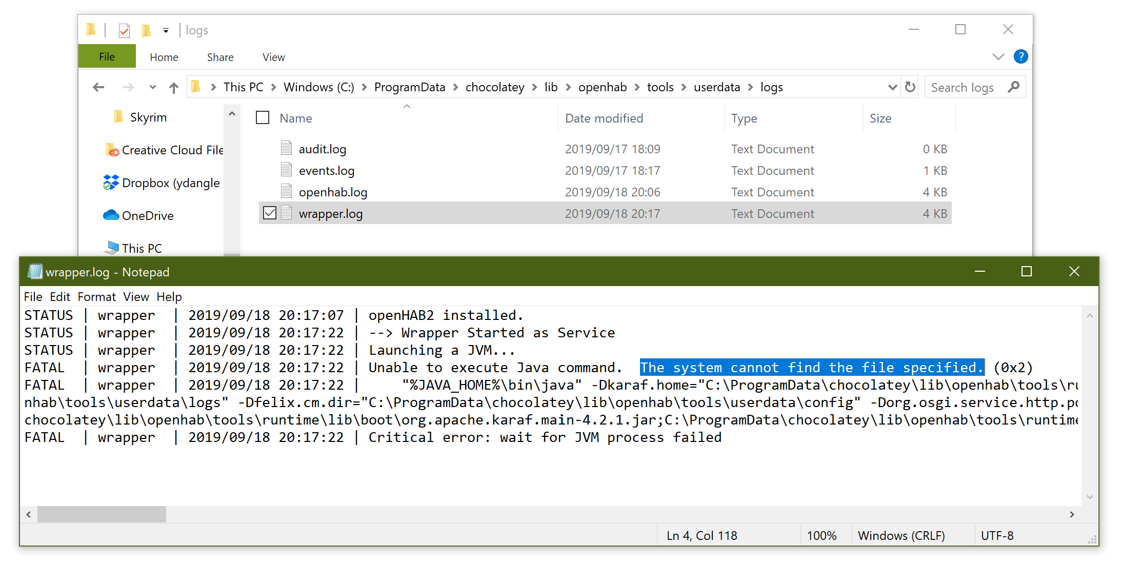The image size is (1121, 565).
Task: Click openhab in breadcrumb path
Action: (603, 87)
